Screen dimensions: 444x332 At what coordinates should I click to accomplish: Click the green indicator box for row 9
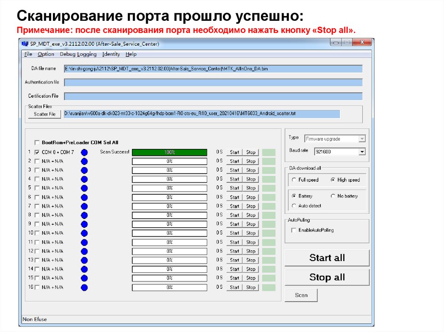[x=268, y=224]
